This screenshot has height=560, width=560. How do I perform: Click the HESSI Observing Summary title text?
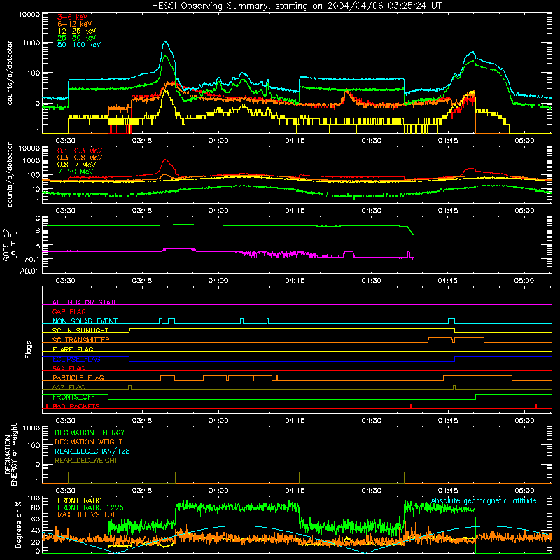296,6
